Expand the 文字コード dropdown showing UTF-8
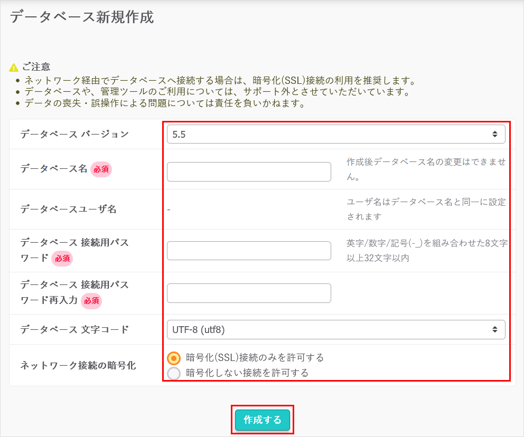This screenshot has width=524, height=437. pos(335,330)
